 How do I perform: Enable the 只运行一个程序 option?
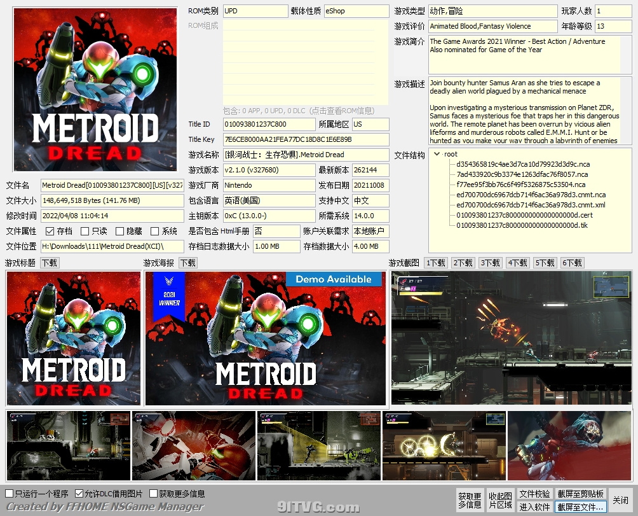tap(9, 494)
